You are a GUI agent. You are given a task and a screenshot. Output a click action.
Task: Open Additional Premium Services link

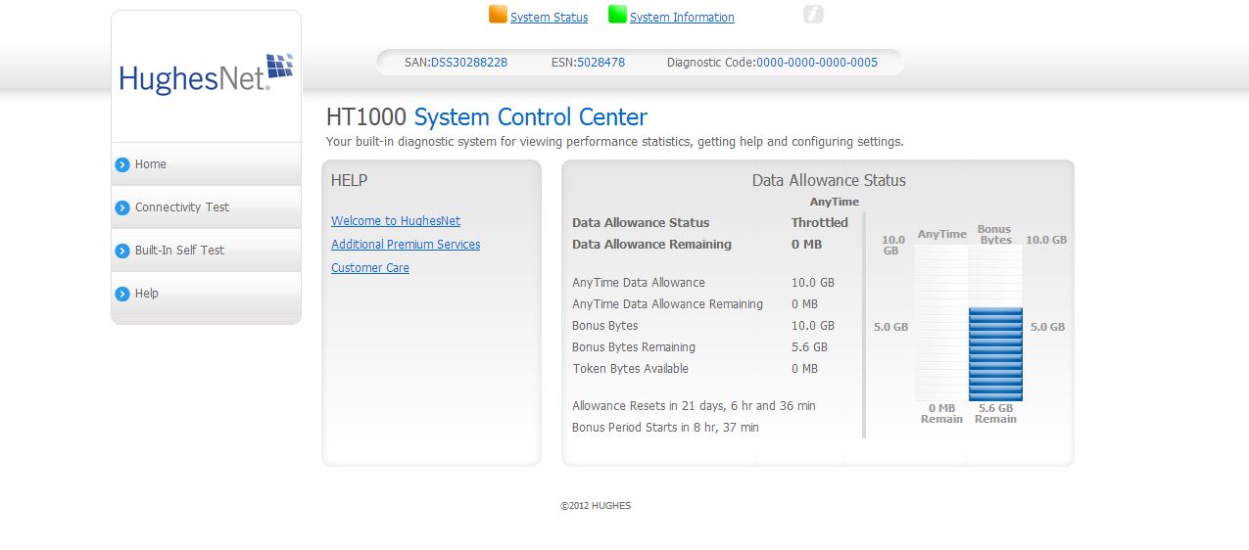click(x=406, y=245)
